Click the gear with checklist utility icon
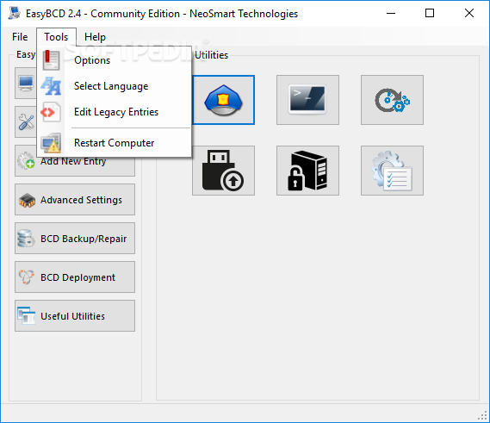 (x=392, y=171)
